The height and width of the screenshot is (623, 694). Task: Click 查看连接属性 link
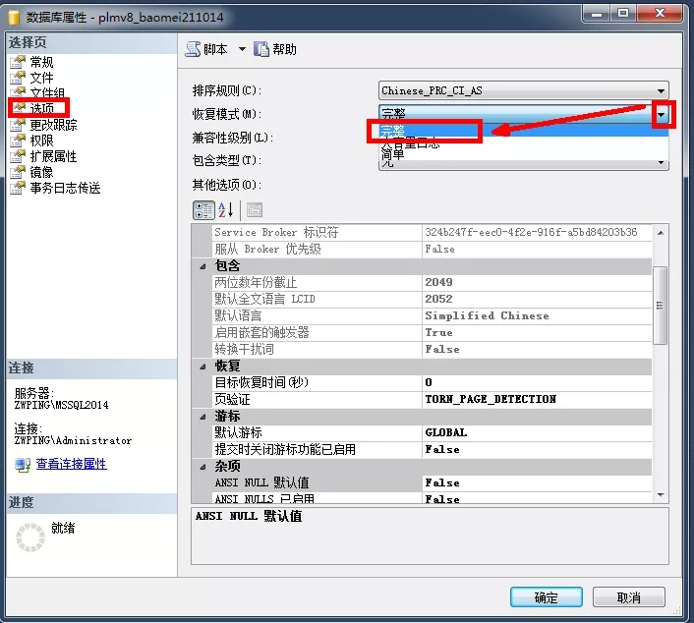pyautogui.click(x=71, y=464)
